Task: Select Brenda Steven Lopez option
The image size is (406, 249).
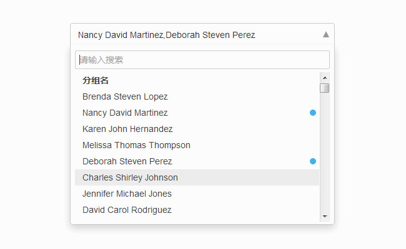Action: [125, 96]
